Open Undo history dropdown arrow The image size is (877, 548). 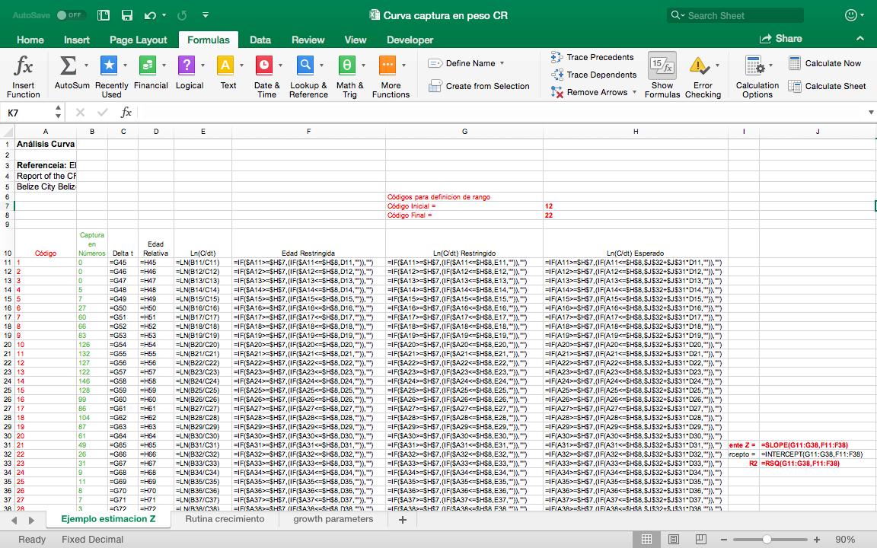tap(164, 16)
